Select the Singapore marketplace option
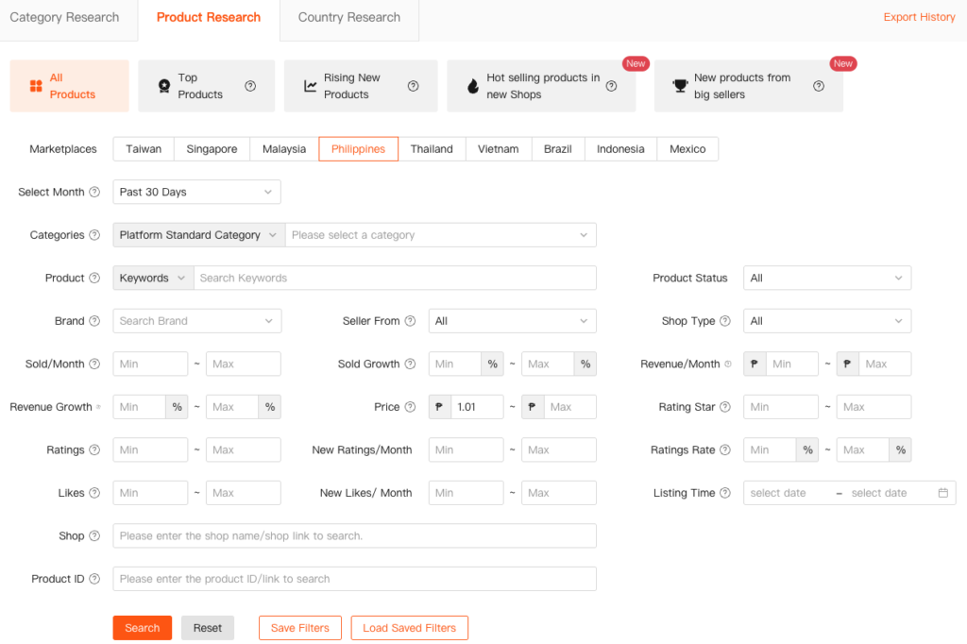Viewport: 967px width, 644px height. coord(212,149)
